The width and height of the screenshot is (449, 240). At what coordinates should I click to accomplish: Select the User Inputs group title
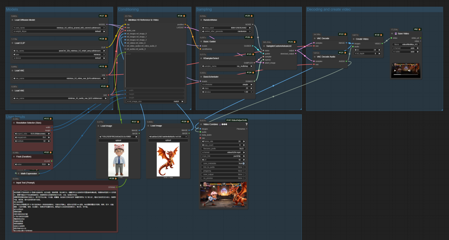tap(15, 117)
